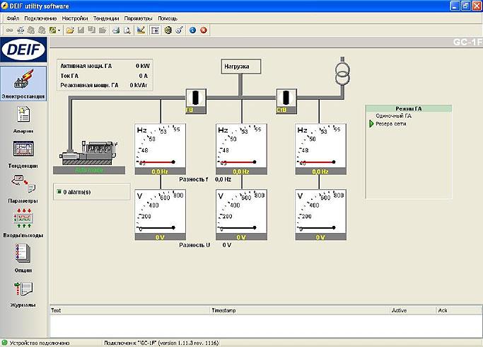Screen dimensions: 483x347
Task: Click the Нагрузка load box
Action: click(241, 67)
